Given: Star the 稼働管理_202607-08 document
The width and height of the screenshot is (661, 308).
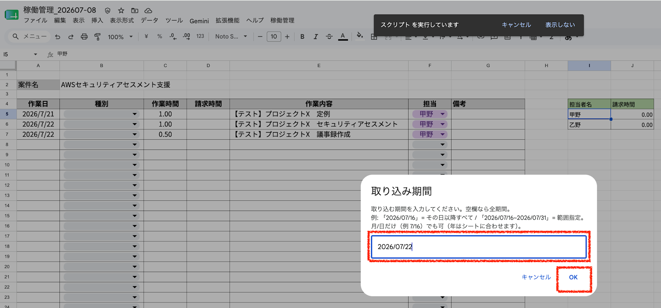Looking at the screenshot, I should 121,11.
